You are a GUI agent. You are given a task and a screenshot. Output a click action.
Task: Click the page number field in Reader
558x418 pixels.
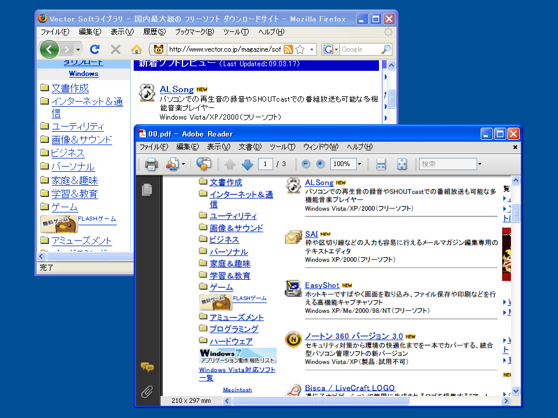pos(266,164)
